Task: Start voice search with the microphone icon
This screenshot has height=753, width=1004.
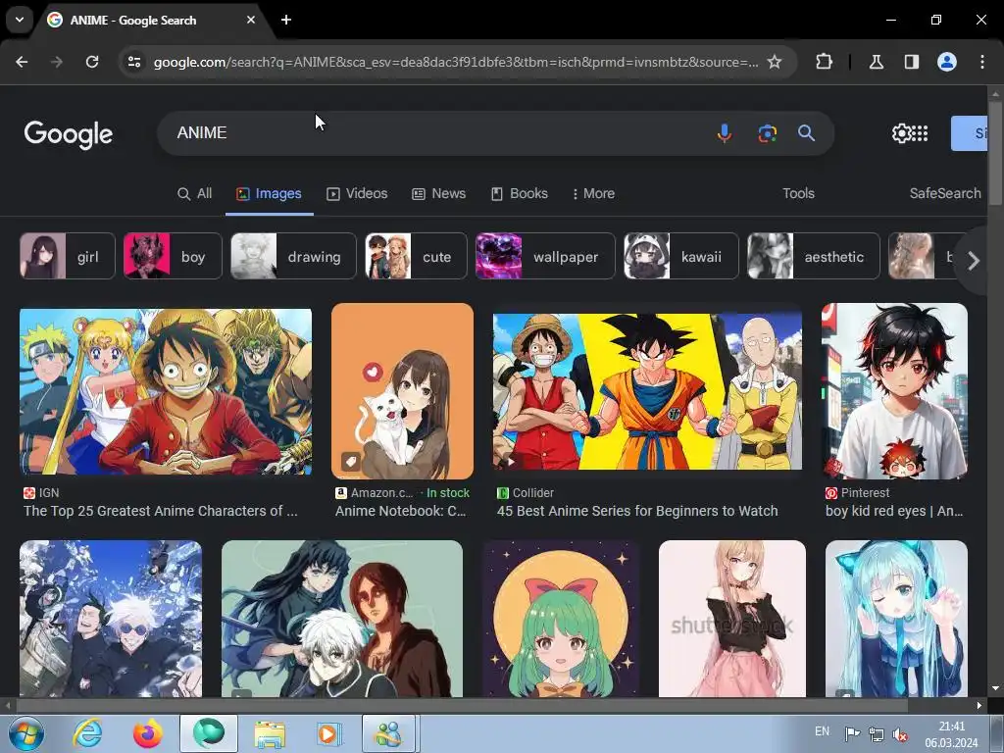Action: (725, 133)
